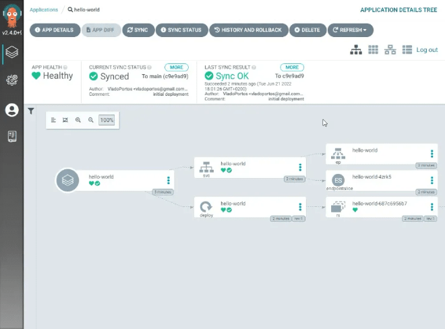
Task: Click the Current Sync Status help icon
Action: (149, 67)
